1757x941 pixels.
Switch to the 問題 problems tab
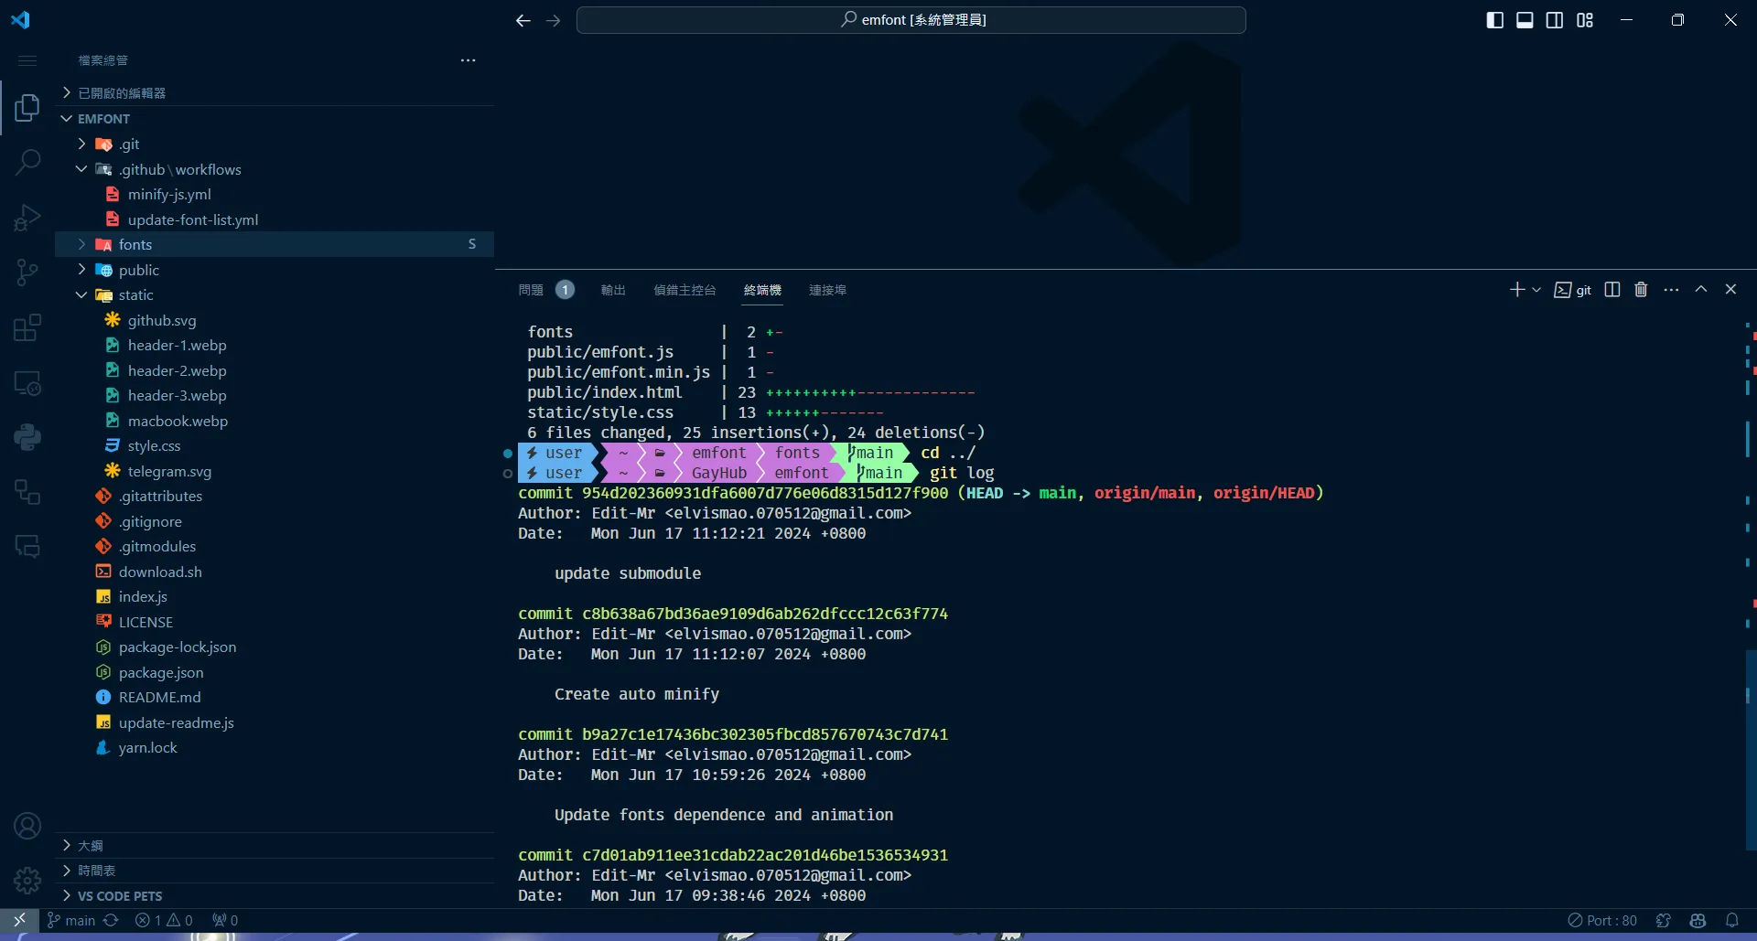click(x=531, y=290)
